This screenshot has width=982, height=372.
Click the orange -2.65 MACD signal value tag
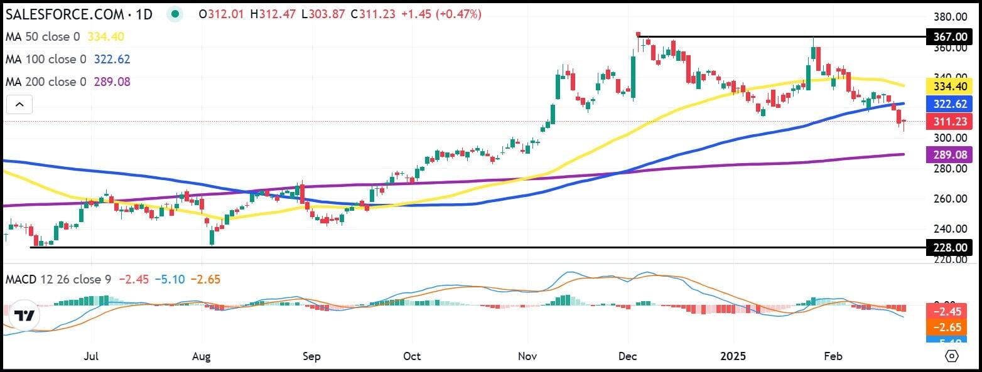[x=949, y=327]
